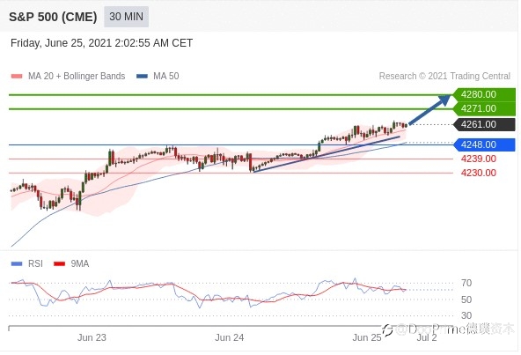Click the blue MA 50 legend swatch
The height and width of the screenshot is (355, 521).
coord(142,76)
